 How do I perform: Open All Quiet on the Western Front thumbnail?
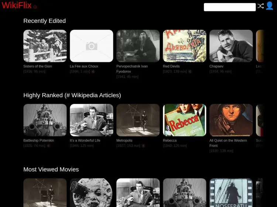click(x=231, y=120)
